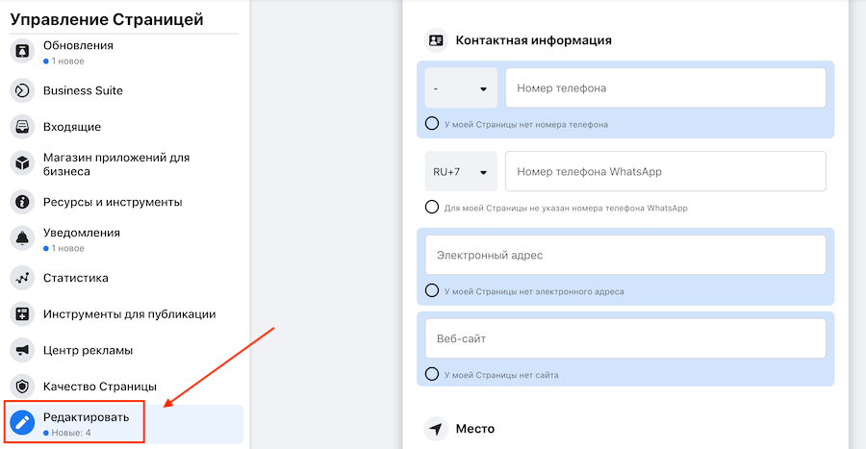Screen dimensions: 866x449
Task: Open Business Suite icon
Action: coord(22,90)
